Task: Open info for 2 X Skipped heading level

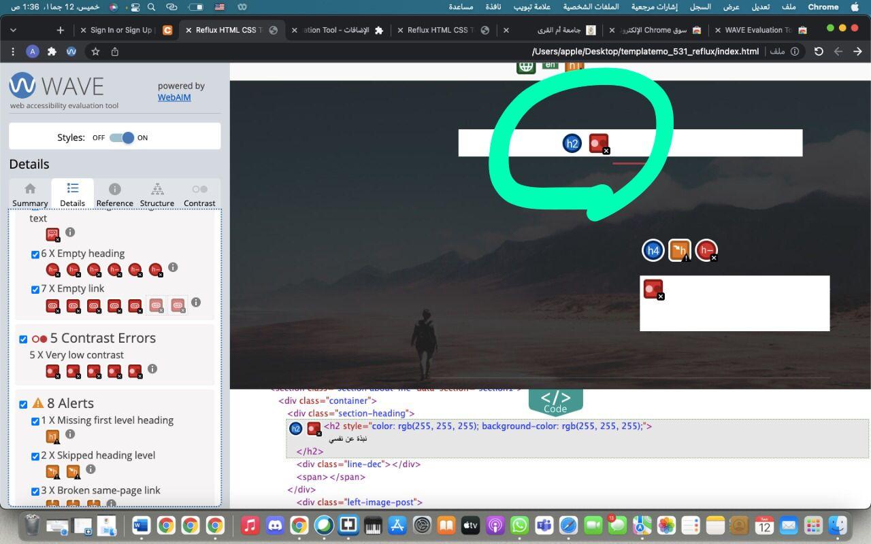Action: [91, 469]
